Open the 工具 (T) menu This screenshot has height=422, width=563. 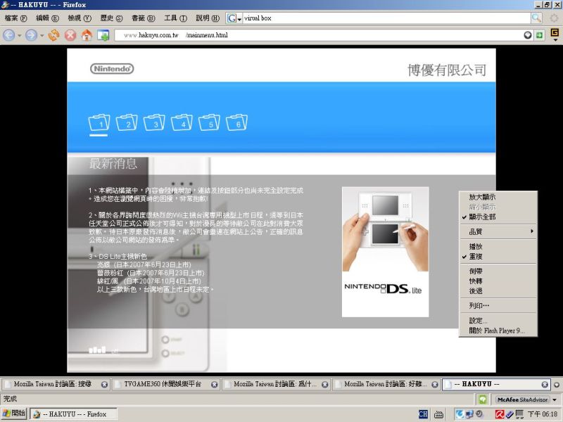175,18
